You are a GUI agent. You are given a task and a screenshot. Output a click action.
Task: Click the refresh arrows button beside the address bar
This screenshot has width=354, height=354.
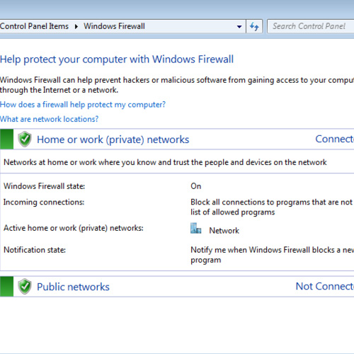tap(254, 26)
